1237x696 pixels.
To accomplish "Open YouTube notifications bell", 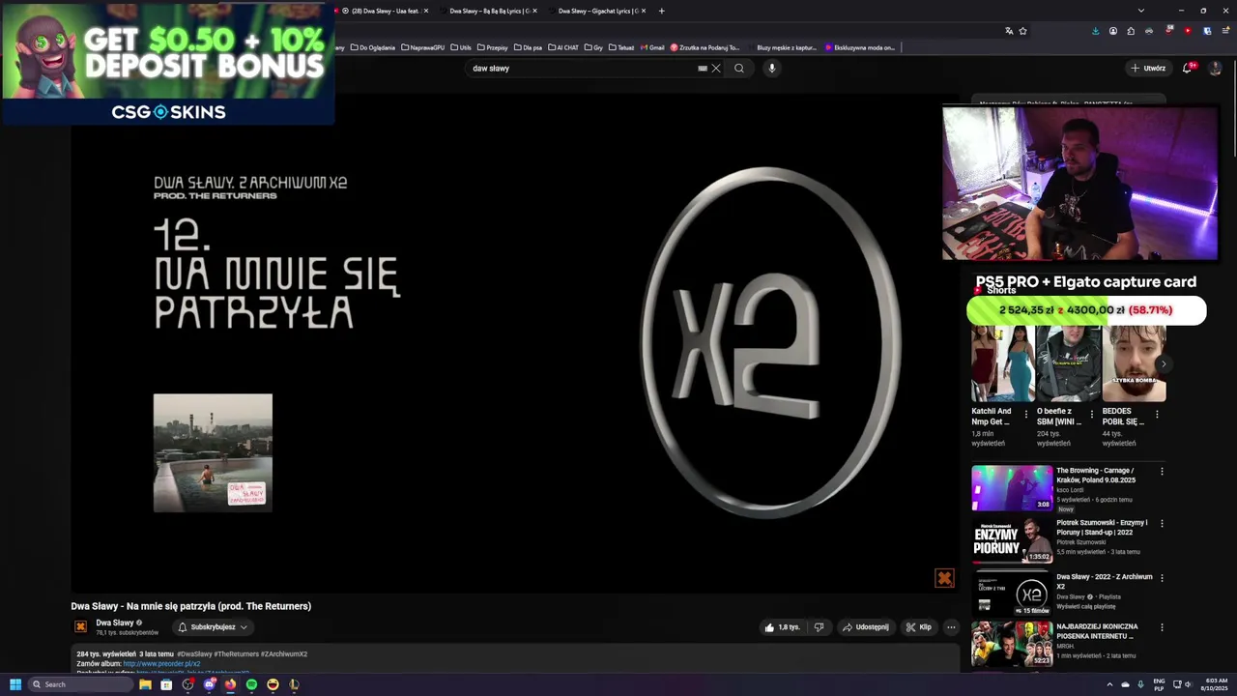I will (x=1187, y=68).
